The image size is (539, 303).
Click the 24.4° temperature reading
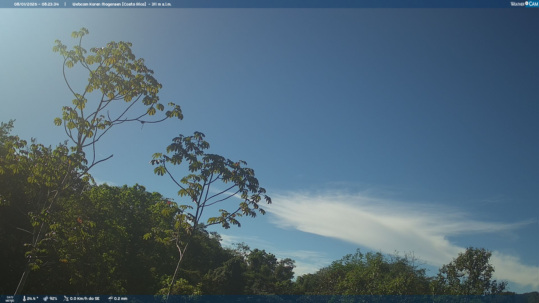33,299
